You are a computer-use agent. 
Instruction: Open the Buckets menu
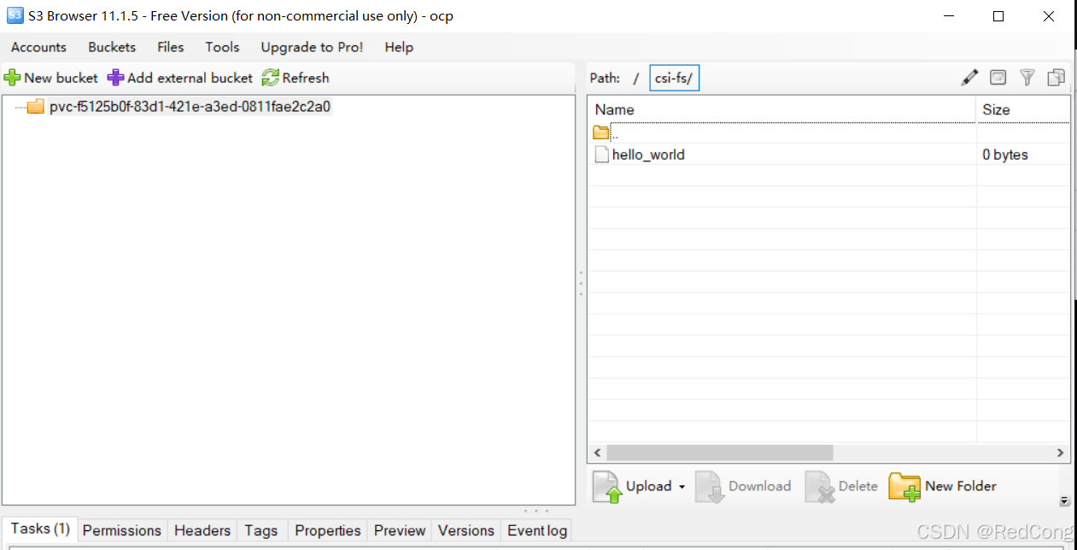(x=112, y=47)
